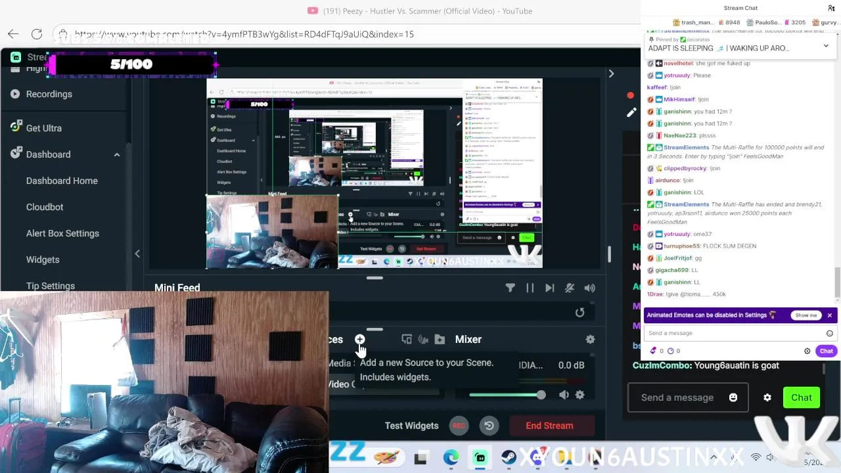Click trash_man top gifter entry
Viewport: 841px width, 473px height.
tap(692, 22)
